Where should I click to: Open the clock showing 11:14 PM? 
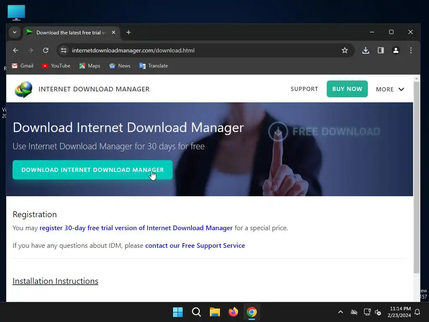click(399, 312)
